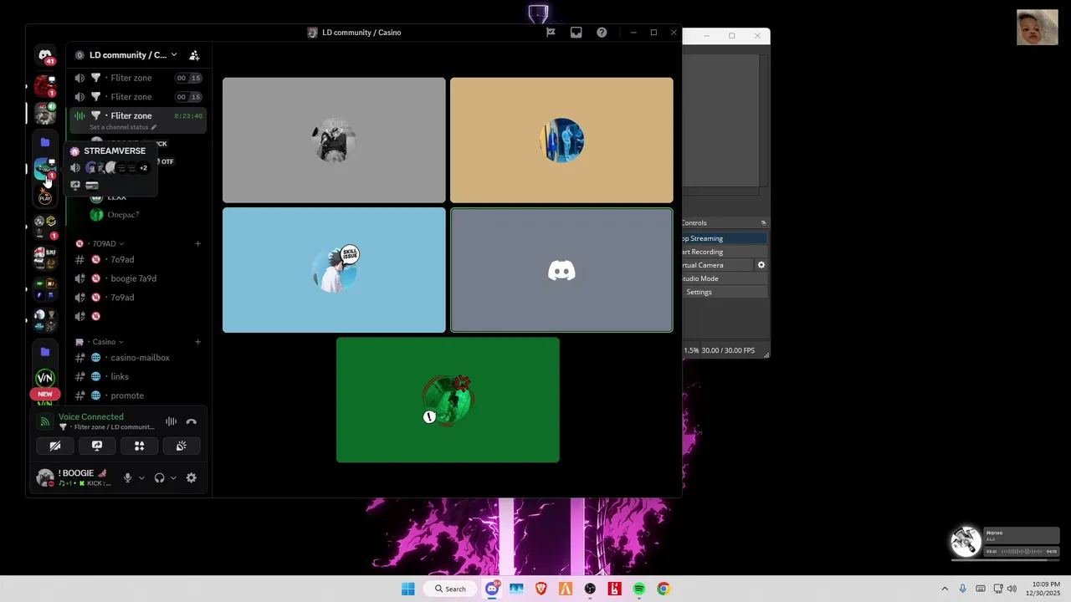Viewport: 1071px width, 602px height.
Task: Disconnect from voice with the hang-up icon
Action: tap(191, 422)
